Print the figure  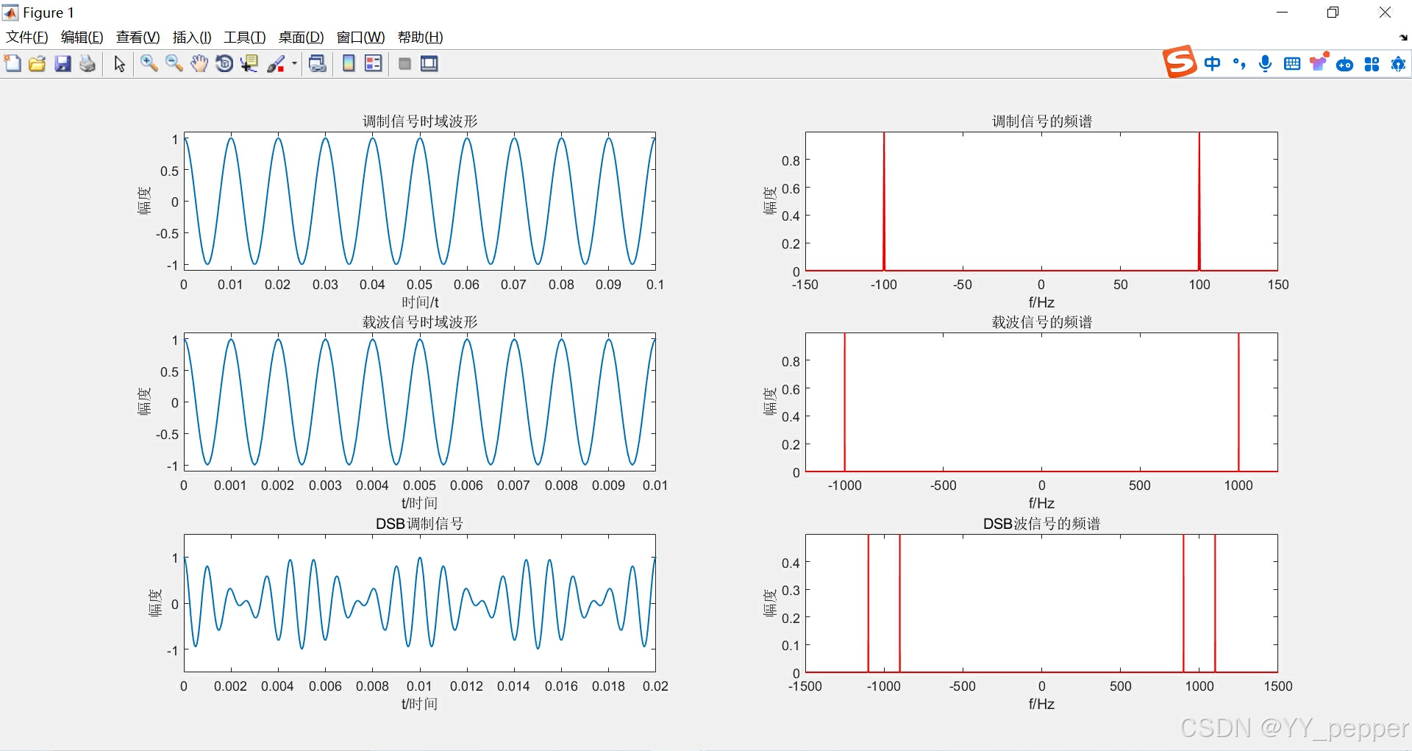click(88, 64)
